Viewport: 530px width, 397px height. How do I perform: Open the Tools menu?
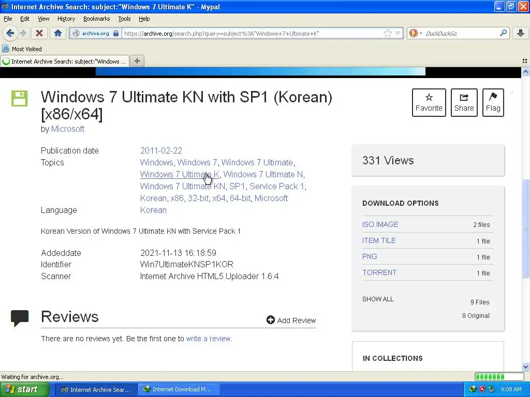coord(124,19)
